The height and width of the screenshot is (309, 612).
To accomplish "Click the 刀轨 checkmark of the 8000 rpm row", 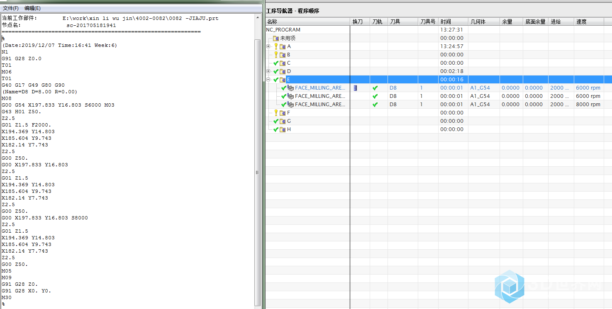I will [375, 105].
